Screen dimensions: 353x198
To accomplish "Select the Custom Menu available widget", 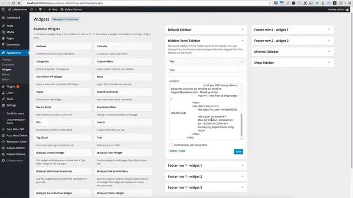I will click(123, 62).
